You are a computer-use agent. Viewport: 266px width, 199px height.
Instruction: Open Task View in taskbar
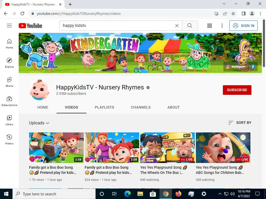tap(114, 194)
